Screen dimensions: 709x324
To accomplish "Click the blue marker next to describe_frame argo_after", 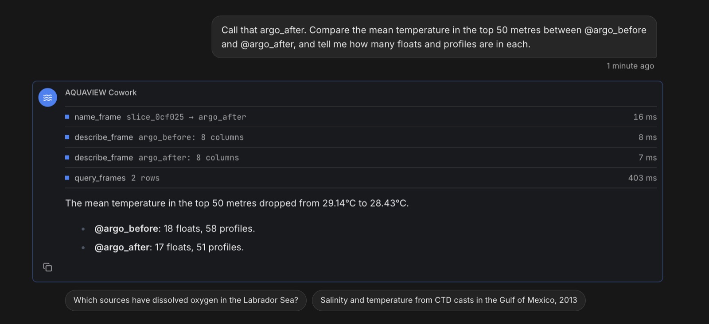I will 67,157.
